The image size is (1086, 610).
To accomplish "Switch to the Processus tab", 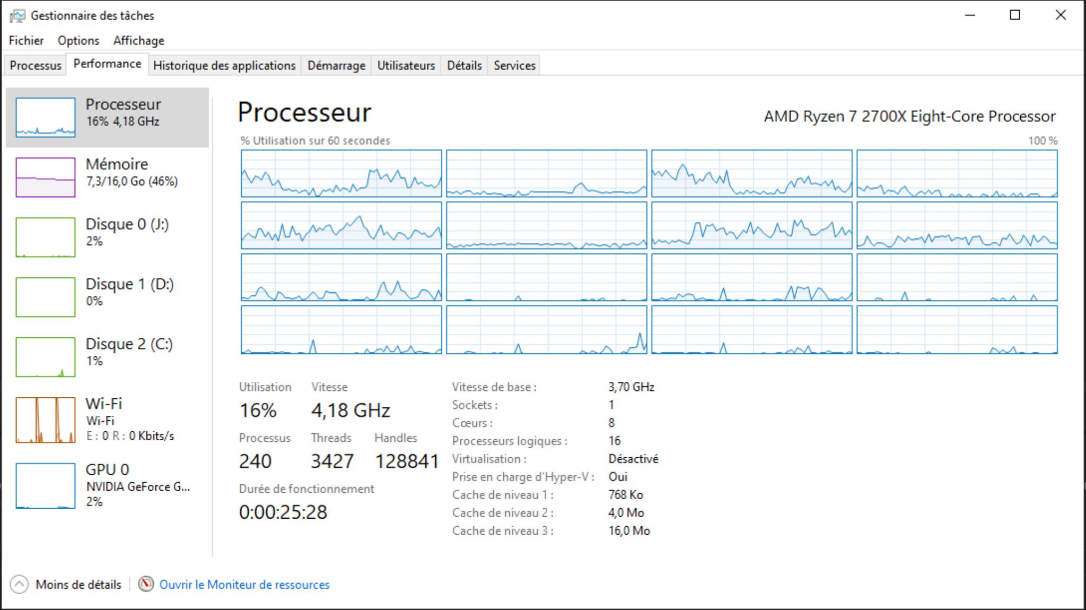I will click(36, 66).
